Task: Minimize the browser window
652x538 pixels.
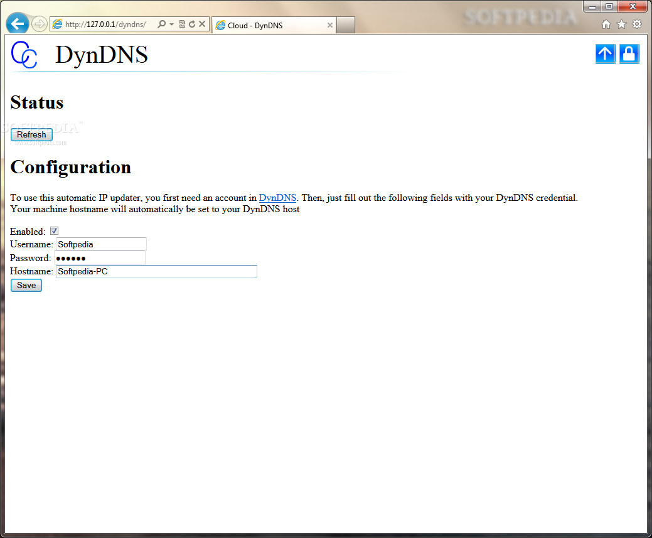Action: tap(592, 7)
